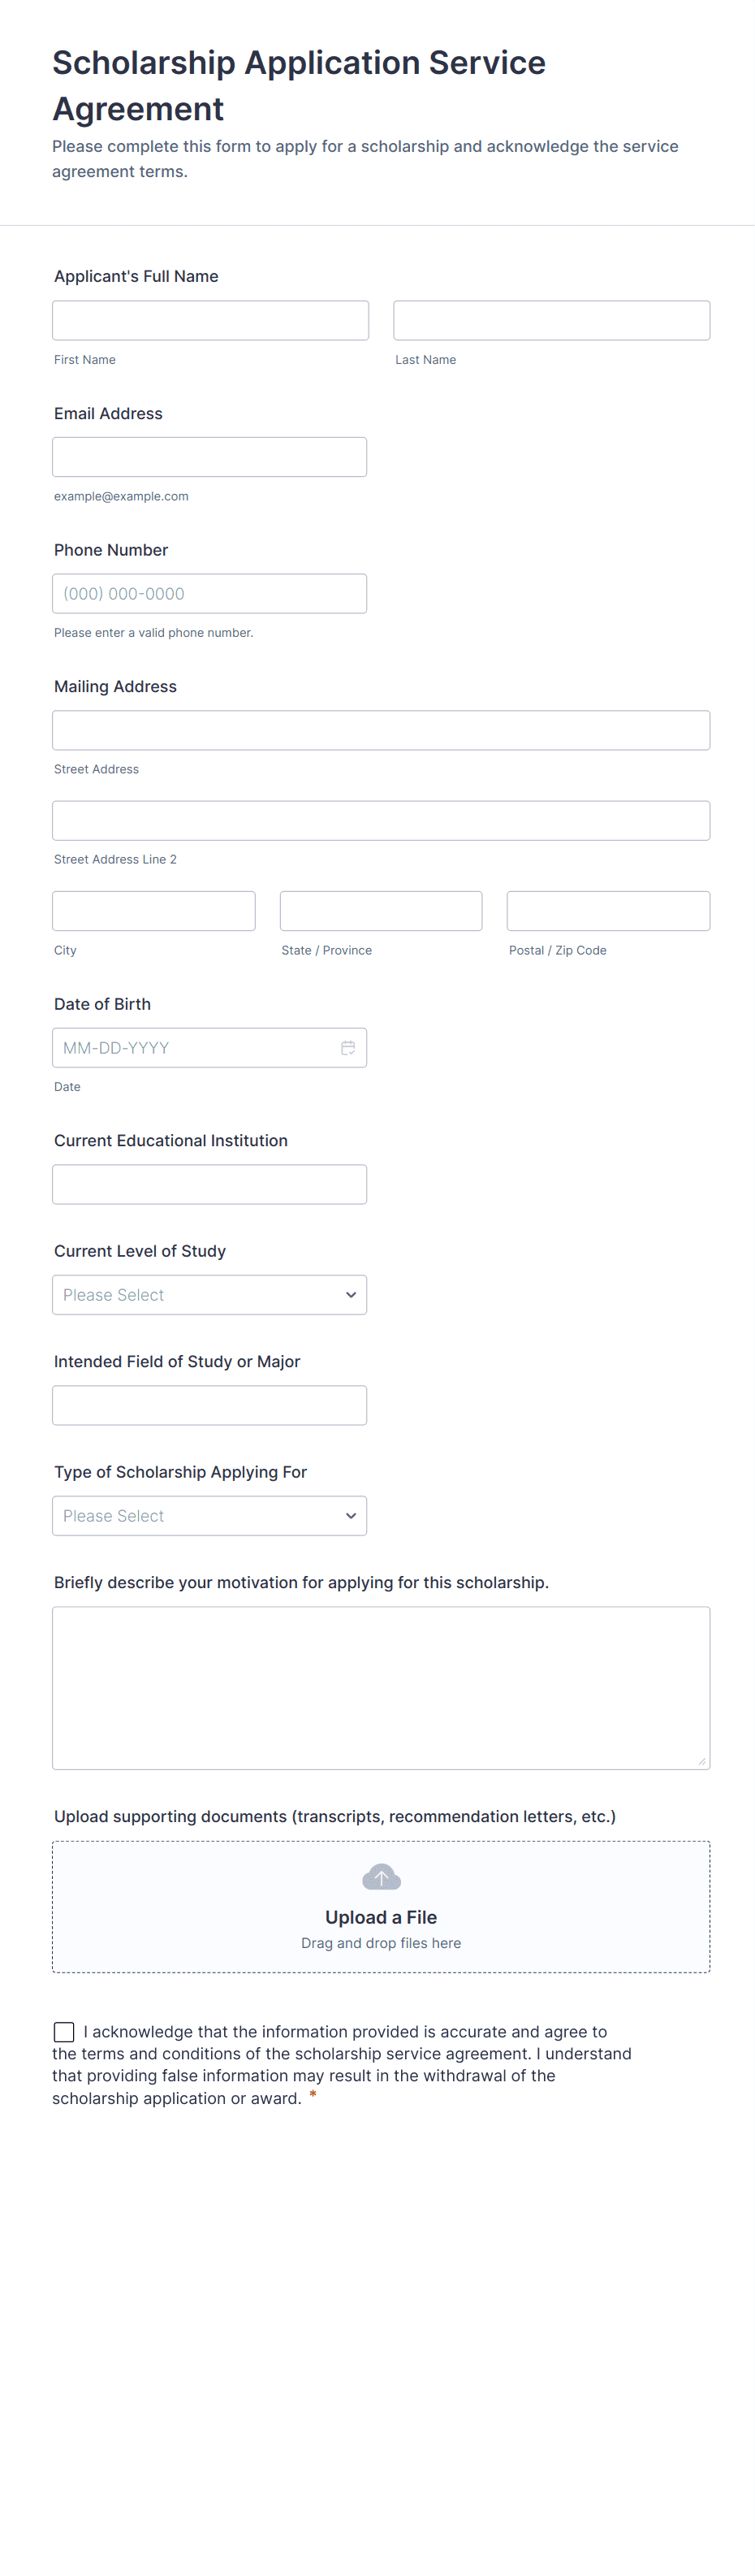Click the Upload a File text
The width and height of the screenshot is (755, 2576).
pyautogui.click(x=381, y=1917)
